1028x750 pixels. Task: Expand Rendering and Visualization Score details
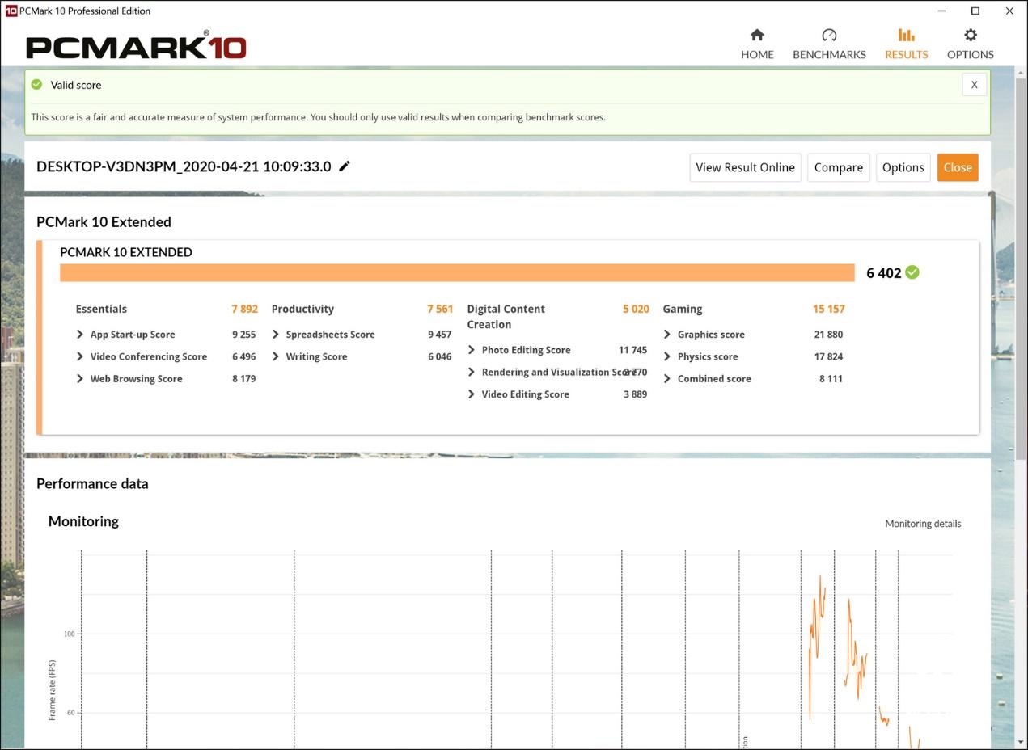[472, 372]
